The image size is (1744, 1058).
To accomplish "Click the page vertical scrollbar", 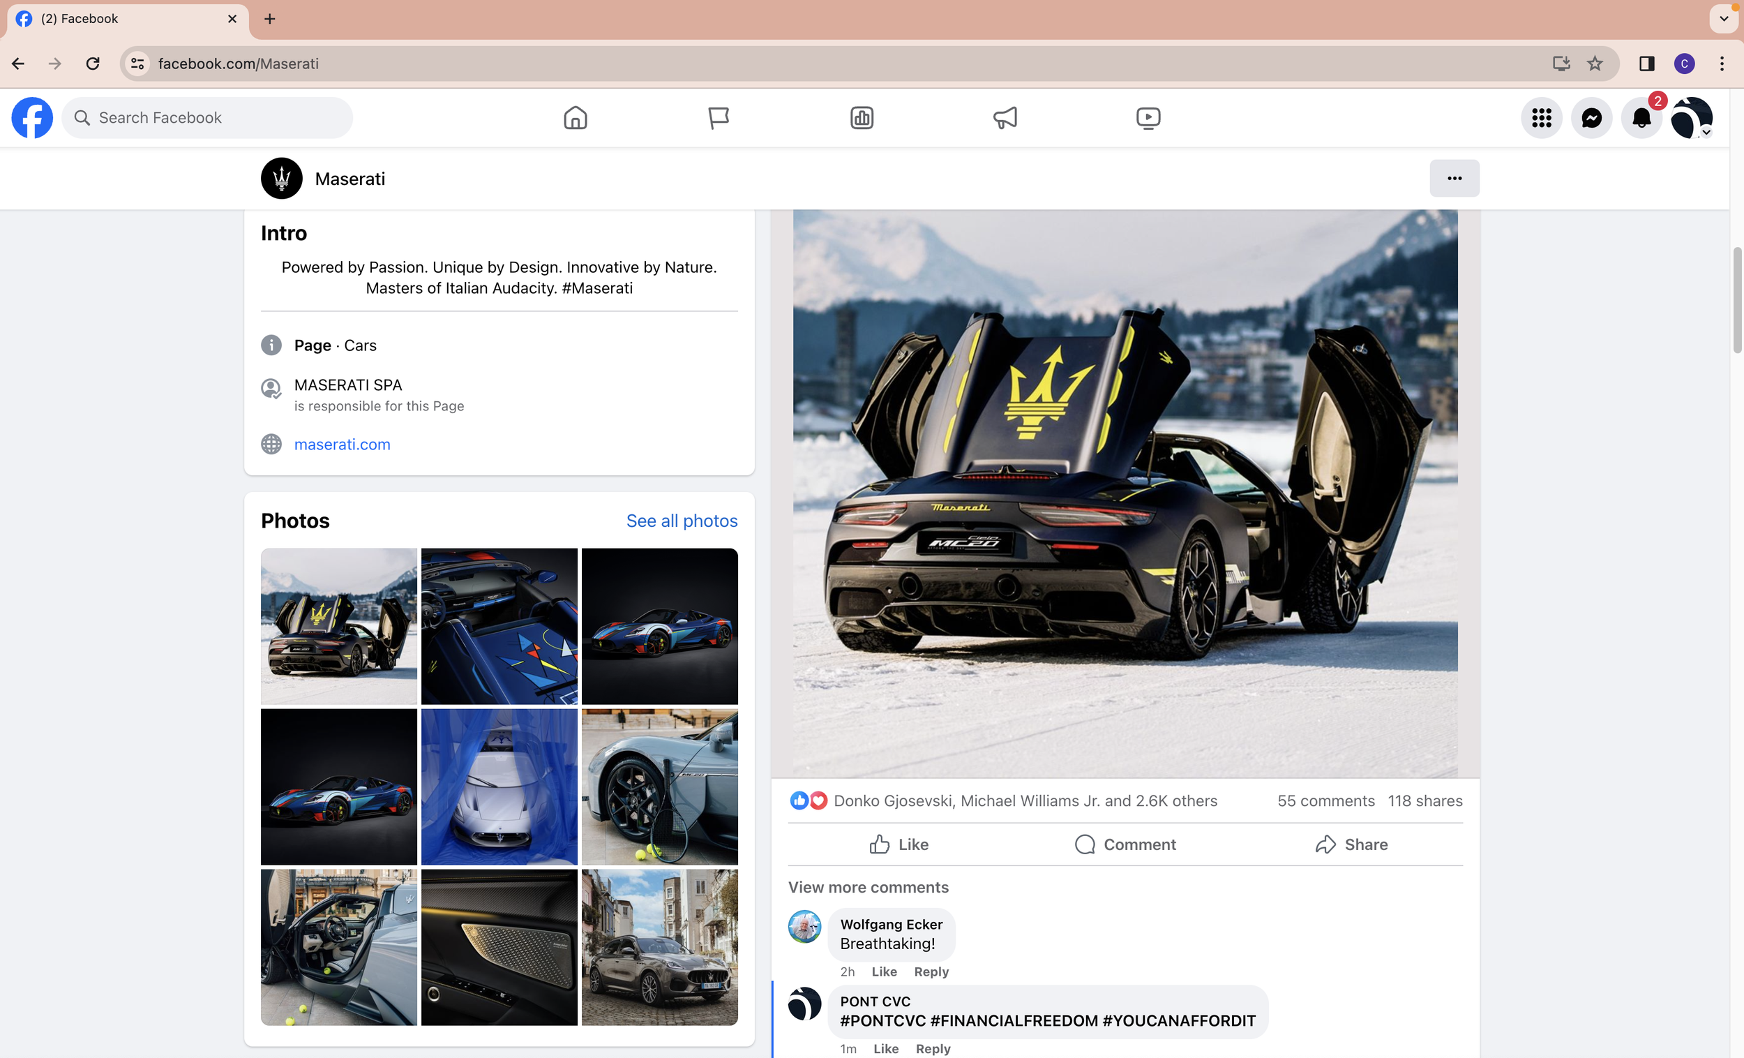I will [x=1737, y=299].
